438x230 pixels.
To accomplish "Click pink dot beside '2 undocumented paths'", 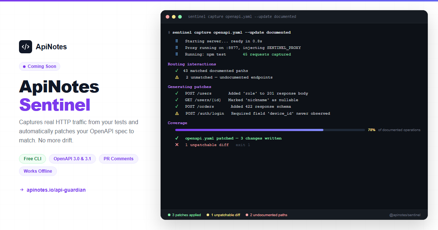I will (x=247, y=215).
